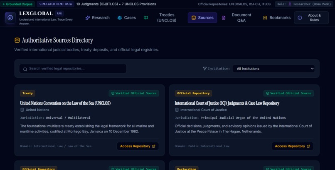Open the Bookmarks tab

coord(277,18)
